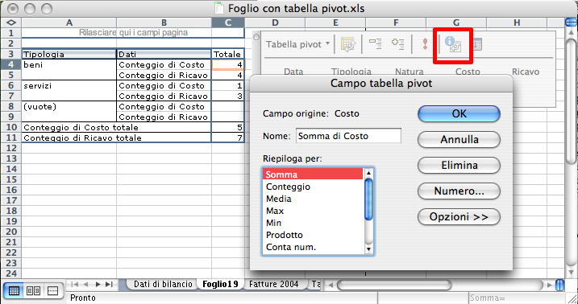Click the document proxy icon in title bar

pos(219,8)
